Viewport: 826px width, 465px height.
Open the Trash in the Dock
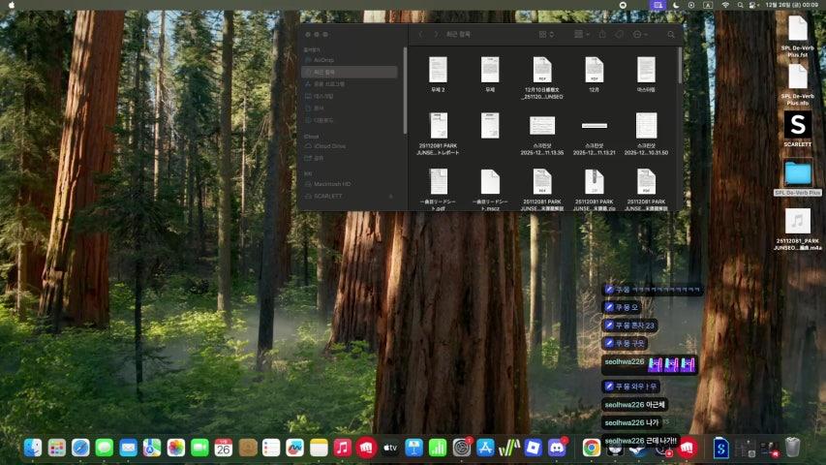[792, 448]
